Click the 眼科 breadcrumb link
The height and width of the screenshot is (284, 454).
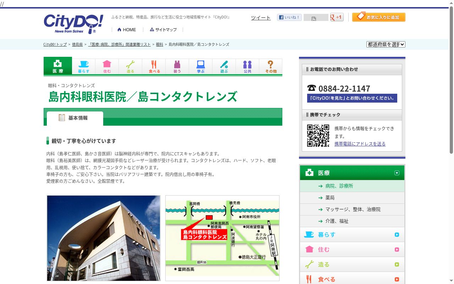click(160, 44)
